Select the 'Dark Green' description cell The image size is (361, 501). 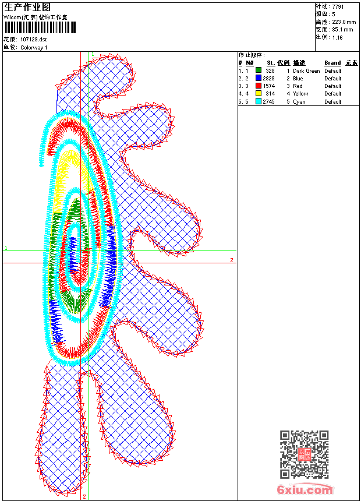[x=306, y=71]
